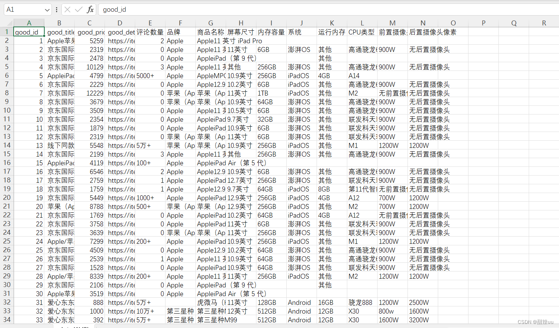Select column L header
This screenshot has width=559, height=328.
(x=362, y=23)
